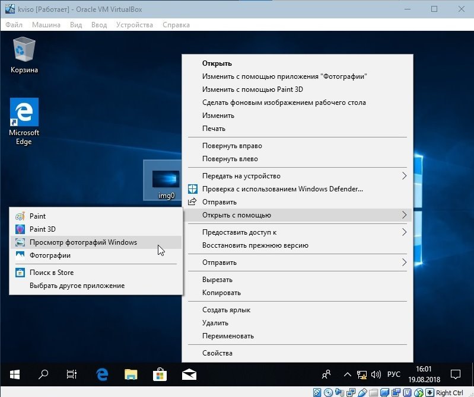The height and width of the screenshot is (397, 474).
Task: Click the mouse integration indicator in status bar
Action: point(419,392)
